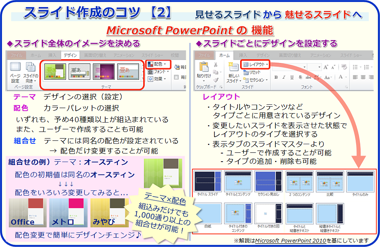Click the numbered list icon
This screenshot has height=247, width=380.
click(366, 67)
